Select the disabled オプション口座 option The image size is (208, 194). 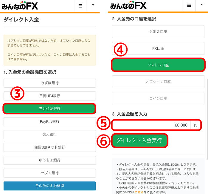click(158, 82)
